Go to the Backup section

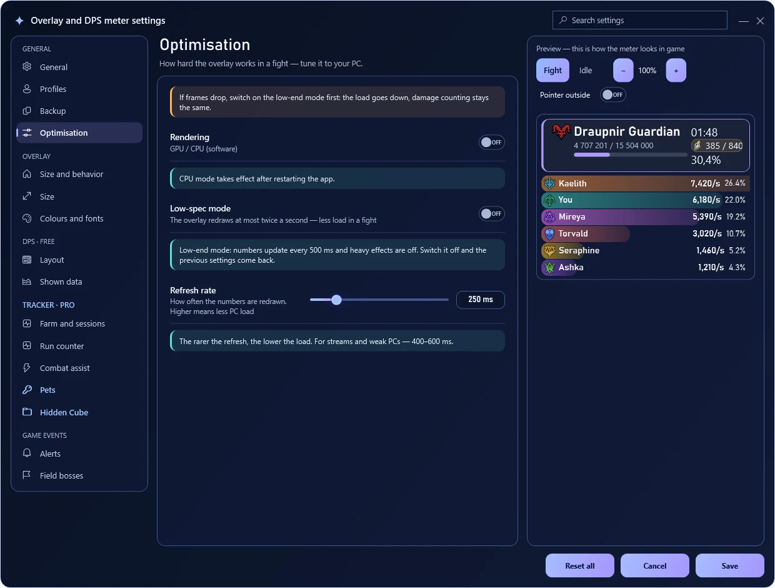tap(79, 111)
